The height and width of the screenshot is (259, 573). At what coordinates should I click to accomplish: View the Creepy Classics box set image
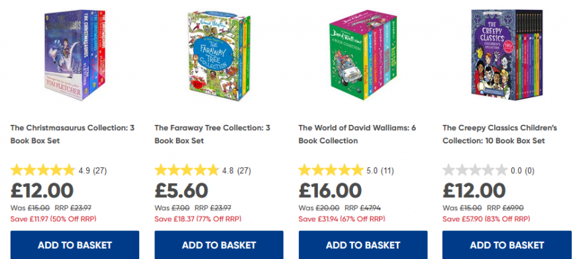507,55
